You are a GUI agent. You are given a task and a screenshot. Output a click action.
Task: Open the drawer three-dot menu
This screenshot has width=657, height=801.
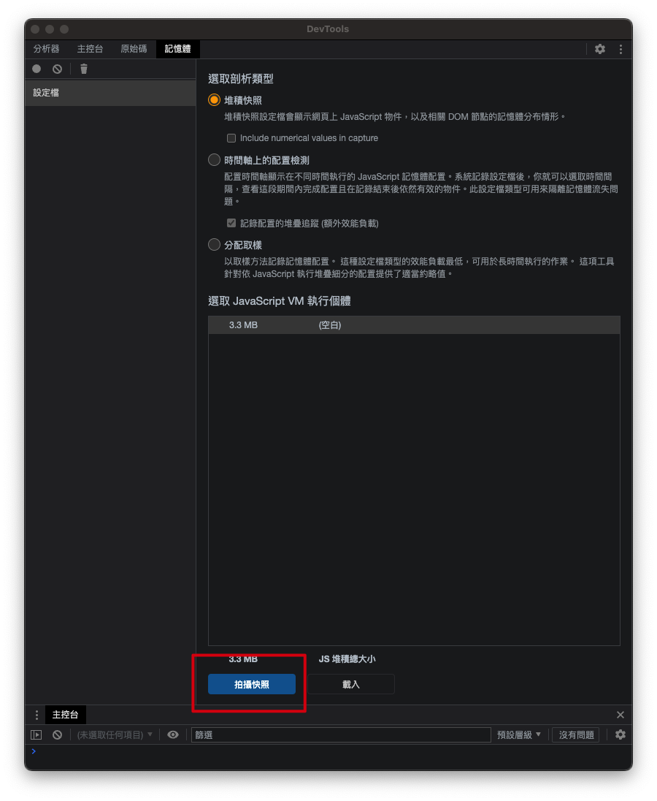(36, 715)
